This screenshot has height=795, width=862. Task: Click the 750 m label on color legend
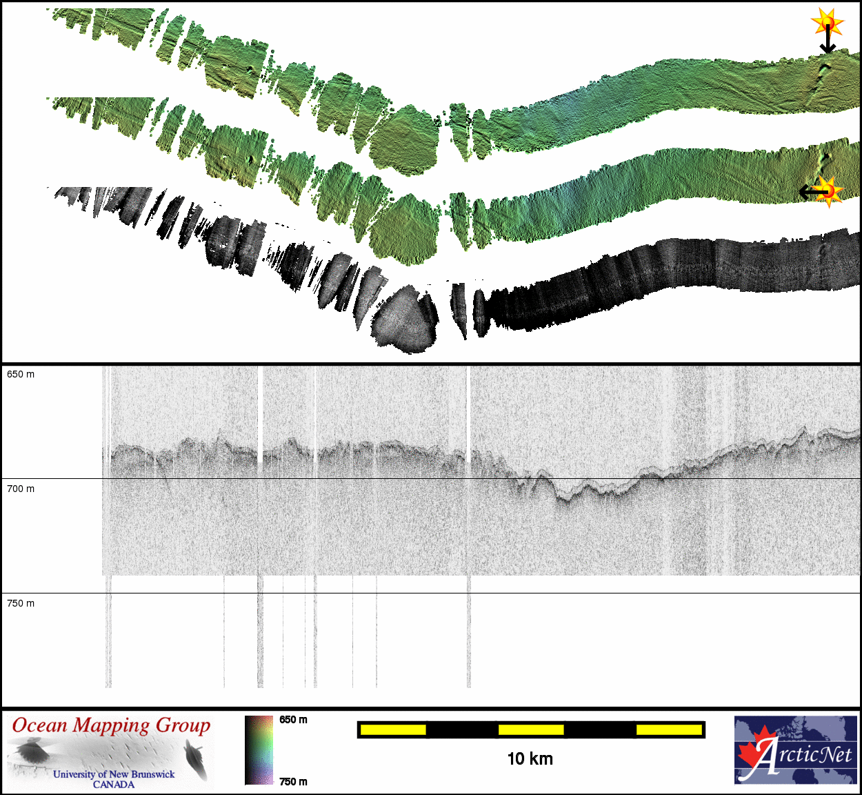(293, 781)
